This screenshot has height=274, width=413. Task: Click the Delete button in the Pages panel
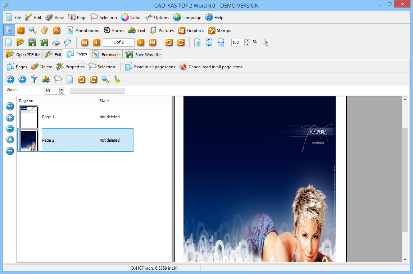pyautogui.click(x=42, y=67)
